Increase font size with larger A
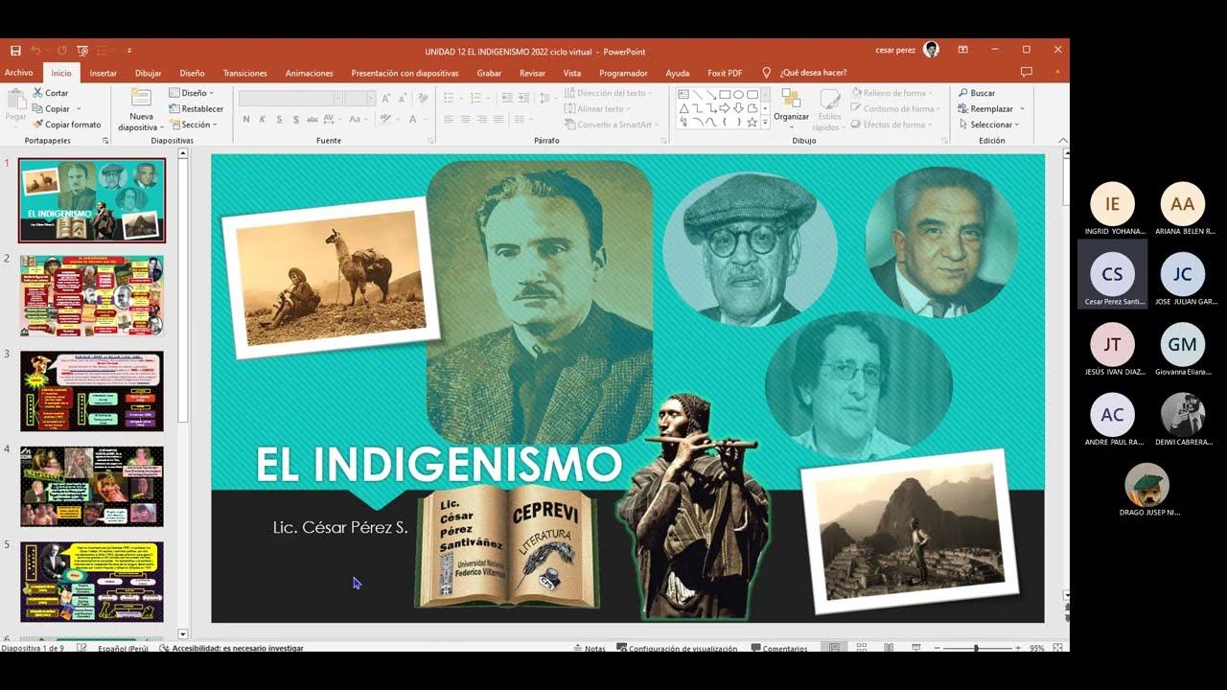1227x690 pixels. point(385,98)
